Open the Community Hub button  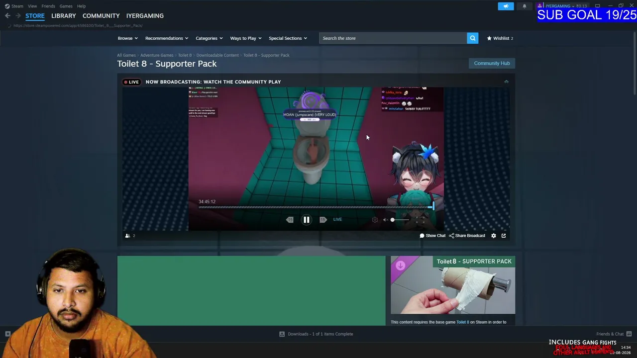click(x=492, y=63)
